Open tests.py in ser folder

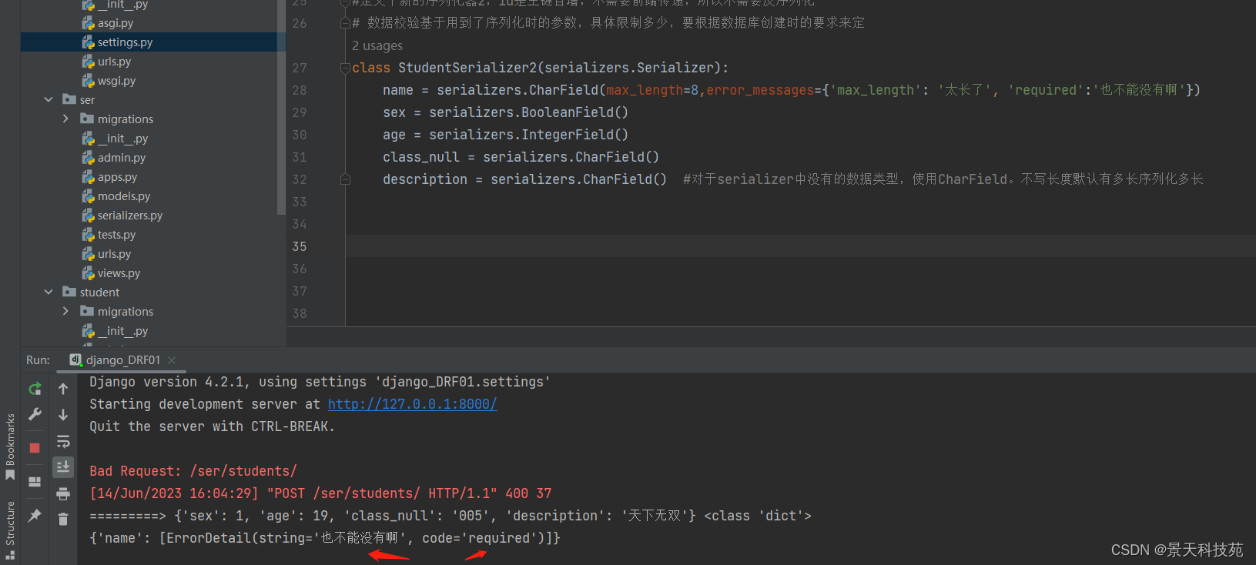pos(116,235)
